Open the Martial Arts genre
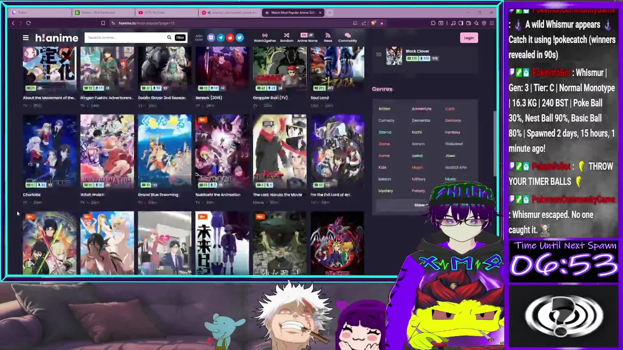The image size is (623, 350). pyautogui.click(x=456, y=167)
